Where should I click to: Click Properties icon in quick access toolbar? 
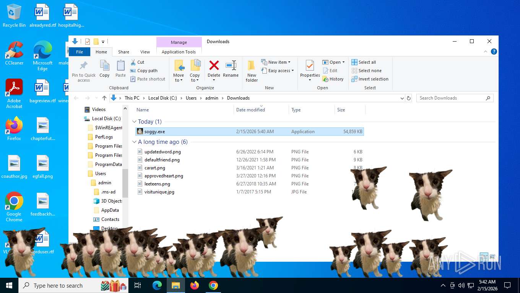coord(88,42)
